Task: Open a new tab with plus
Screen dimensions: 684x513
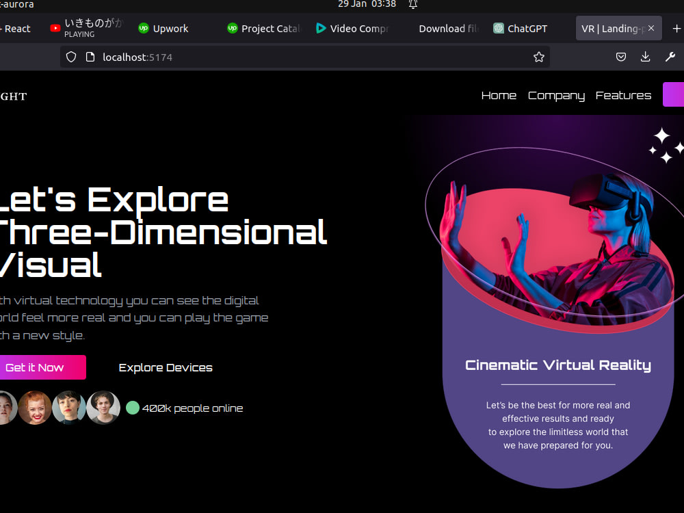Action: [676, 28]
